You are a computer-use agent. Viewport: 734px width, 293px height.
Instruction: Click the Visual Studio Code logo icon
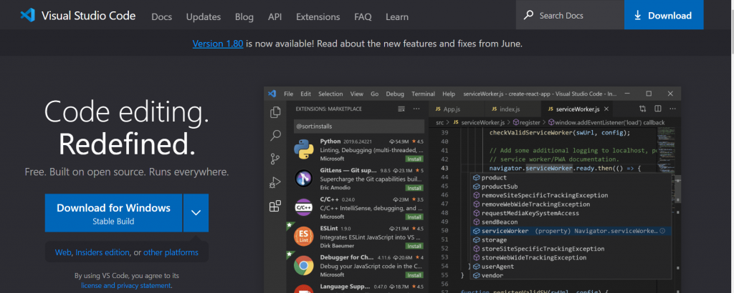click(28, 15)
